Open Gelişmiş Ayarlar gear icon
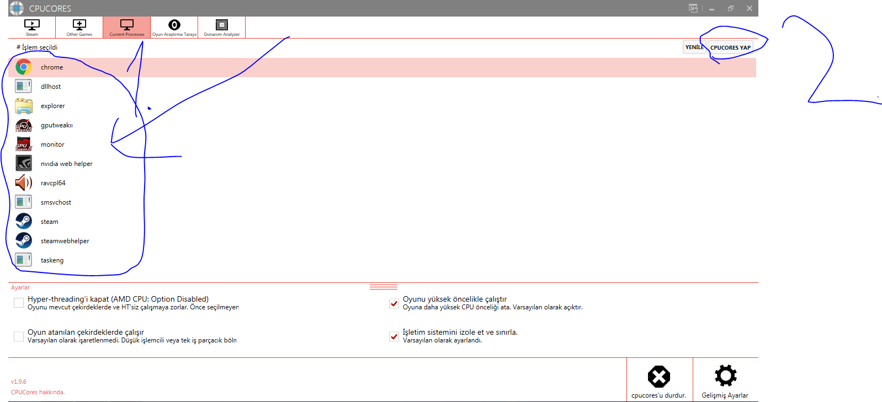Screen dimensions: 882x402 (725, 376)
